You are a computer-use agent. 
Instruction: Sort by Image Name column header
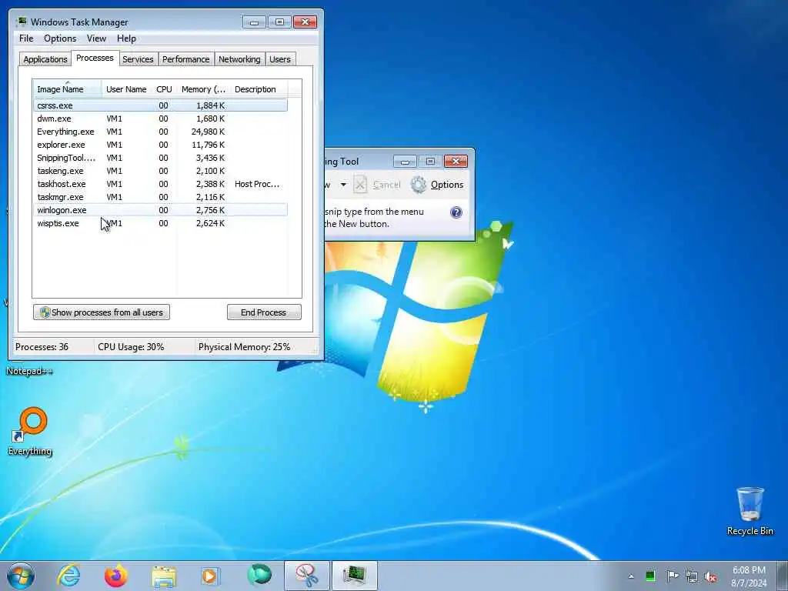coord(68,89)
